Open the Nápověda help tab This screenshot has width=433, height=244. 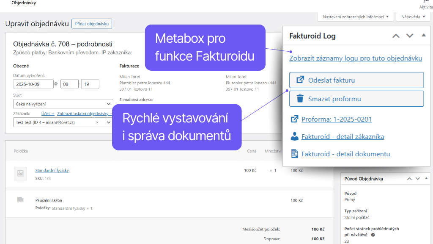tap(412, 17)
